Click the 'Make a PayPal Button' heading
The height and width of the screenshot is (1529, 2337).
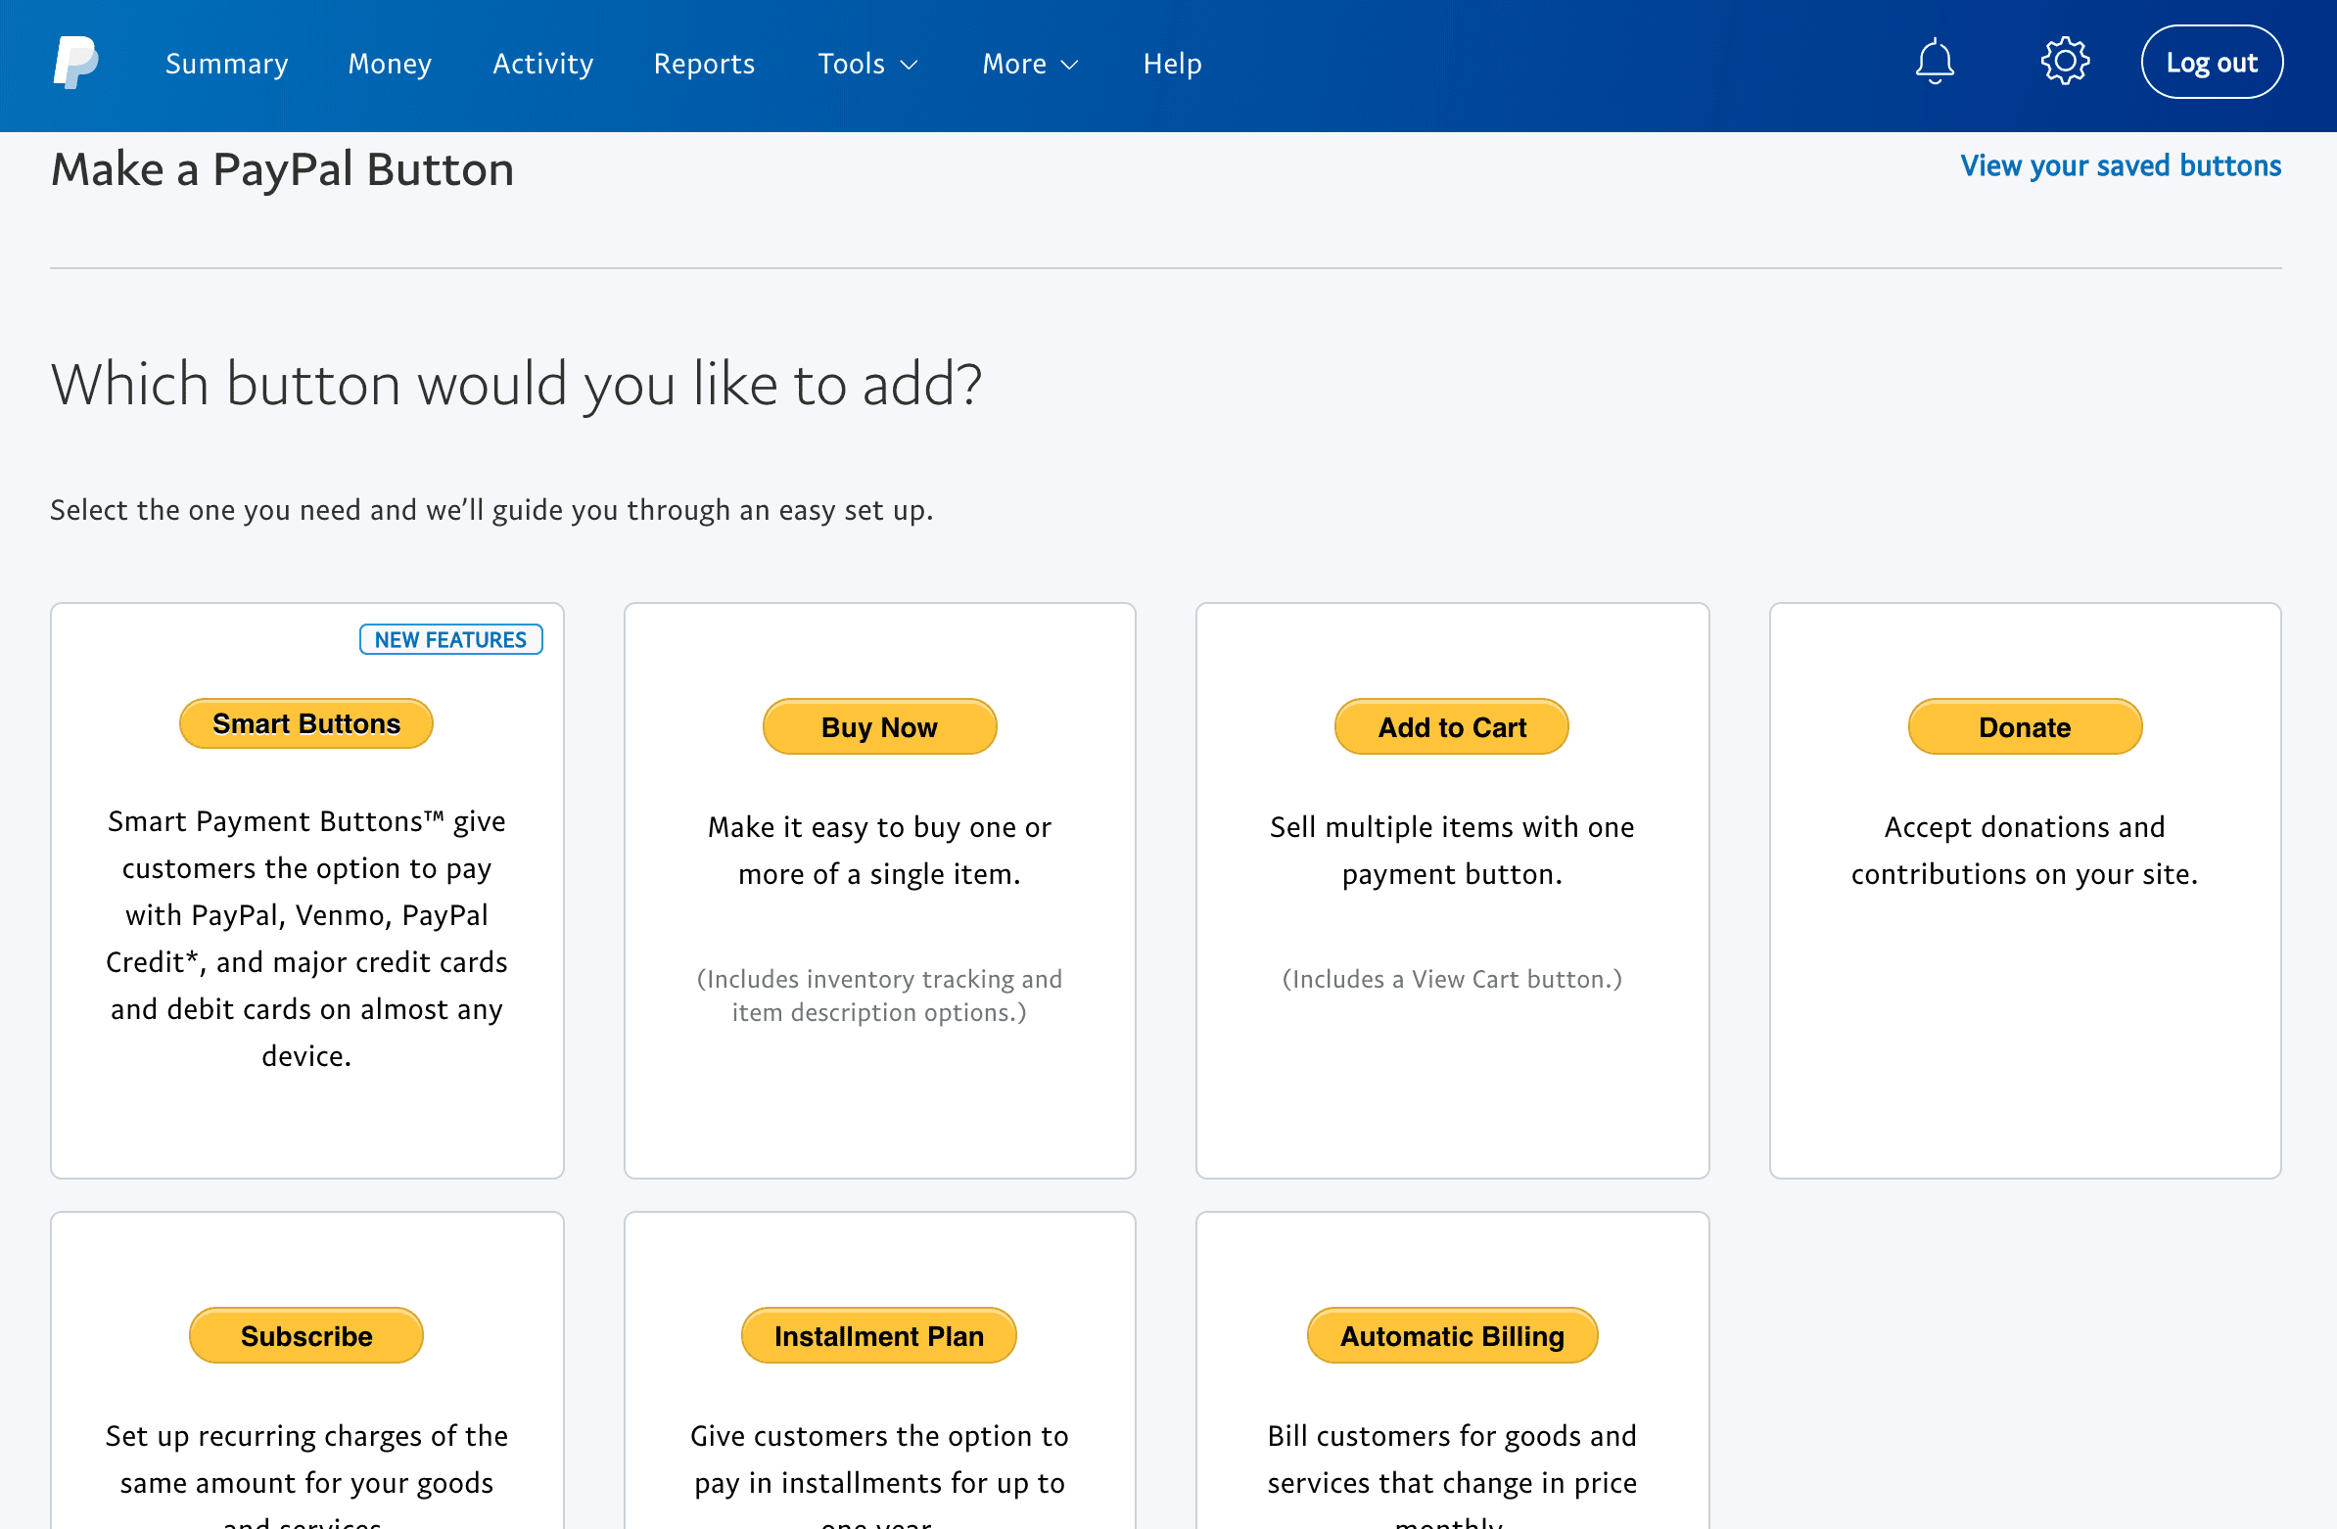coord(283,169)
